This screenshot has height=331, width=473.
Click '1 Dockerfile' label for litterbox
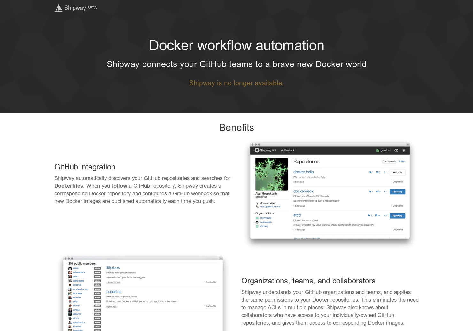210,282
